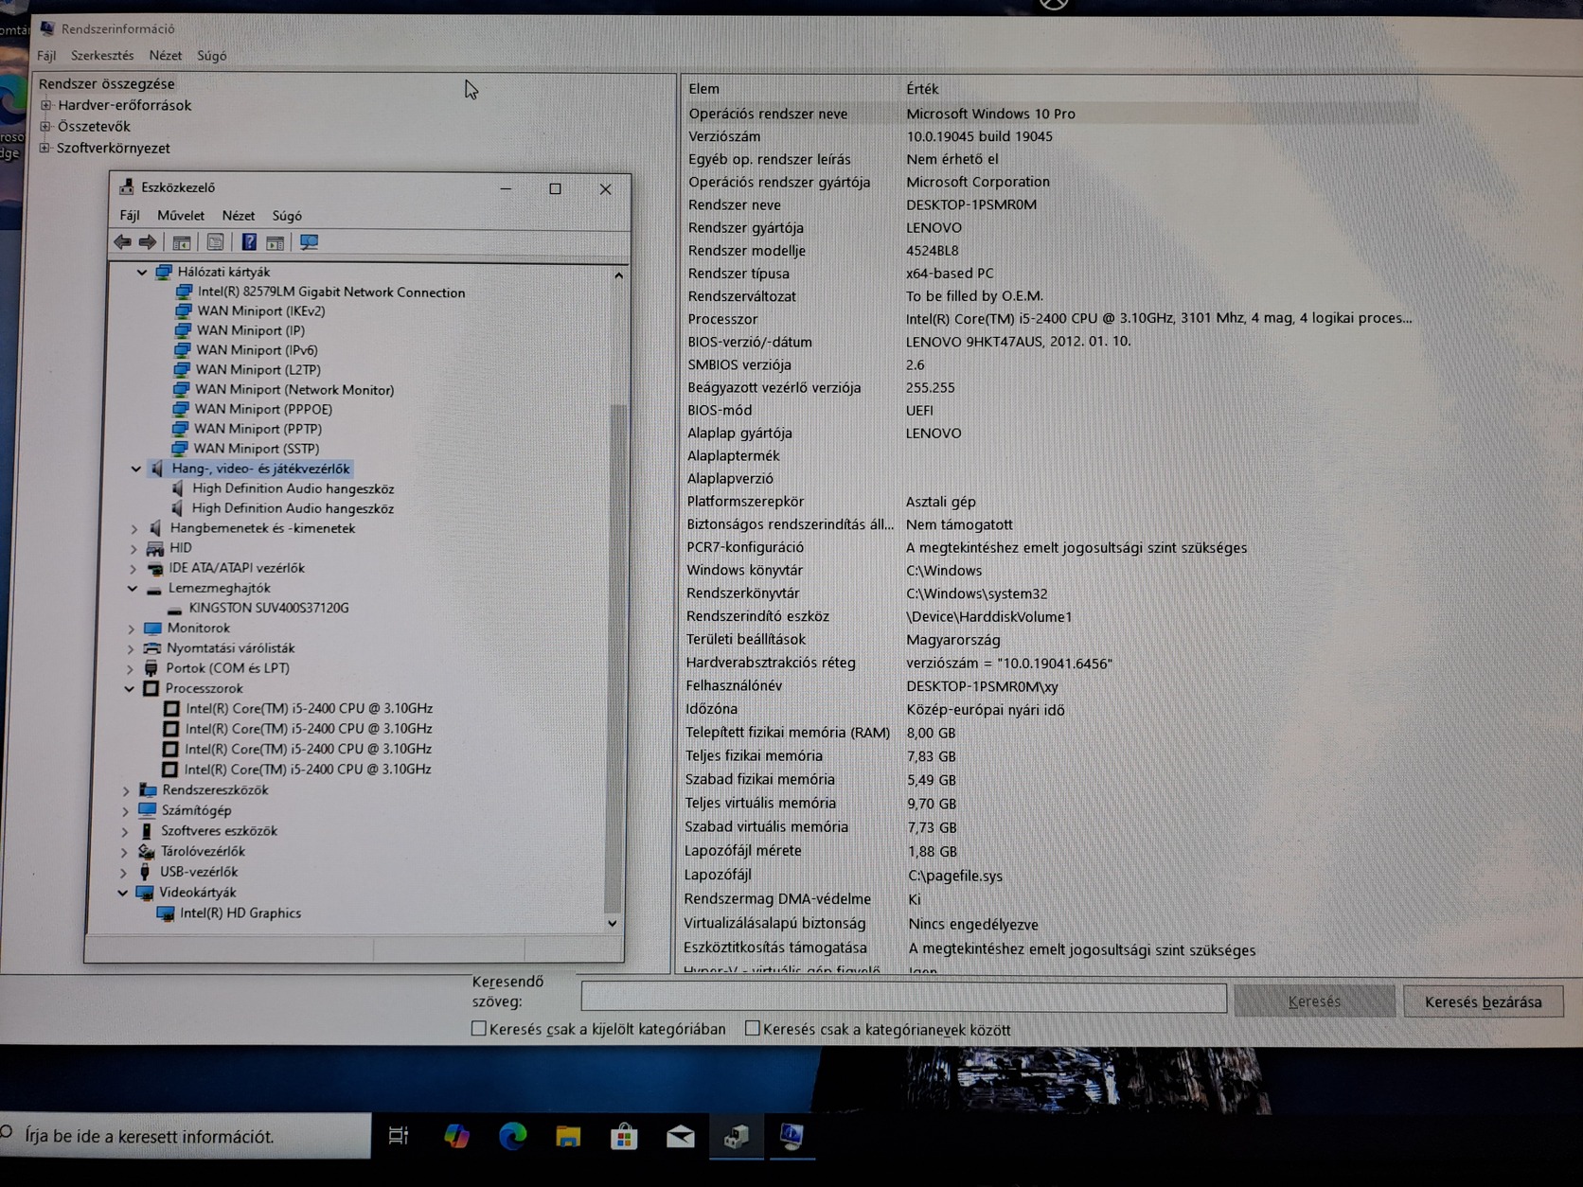Click the Monitorok category icon
The image size is (1583, 1187).
click(152, 629)
